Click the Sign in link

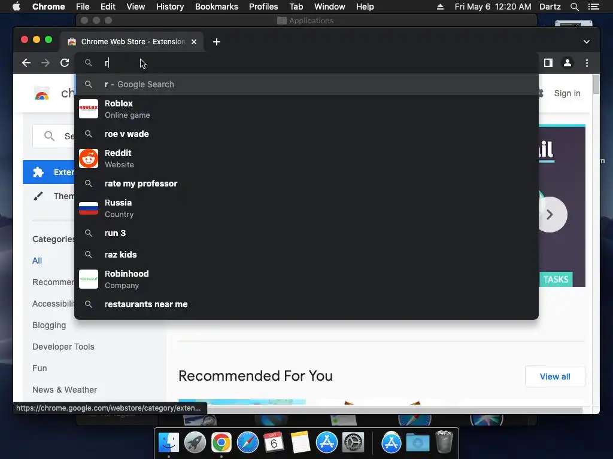point(567,93)
